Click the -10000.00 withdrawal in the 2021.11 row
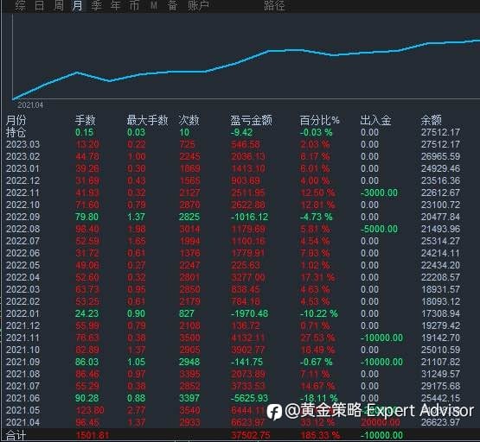 (381, 338)
